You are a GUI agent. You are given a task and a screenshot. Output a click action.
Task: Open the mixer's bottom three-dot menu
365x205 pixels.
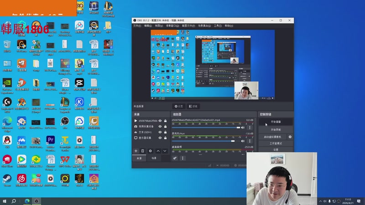(183, 158)
